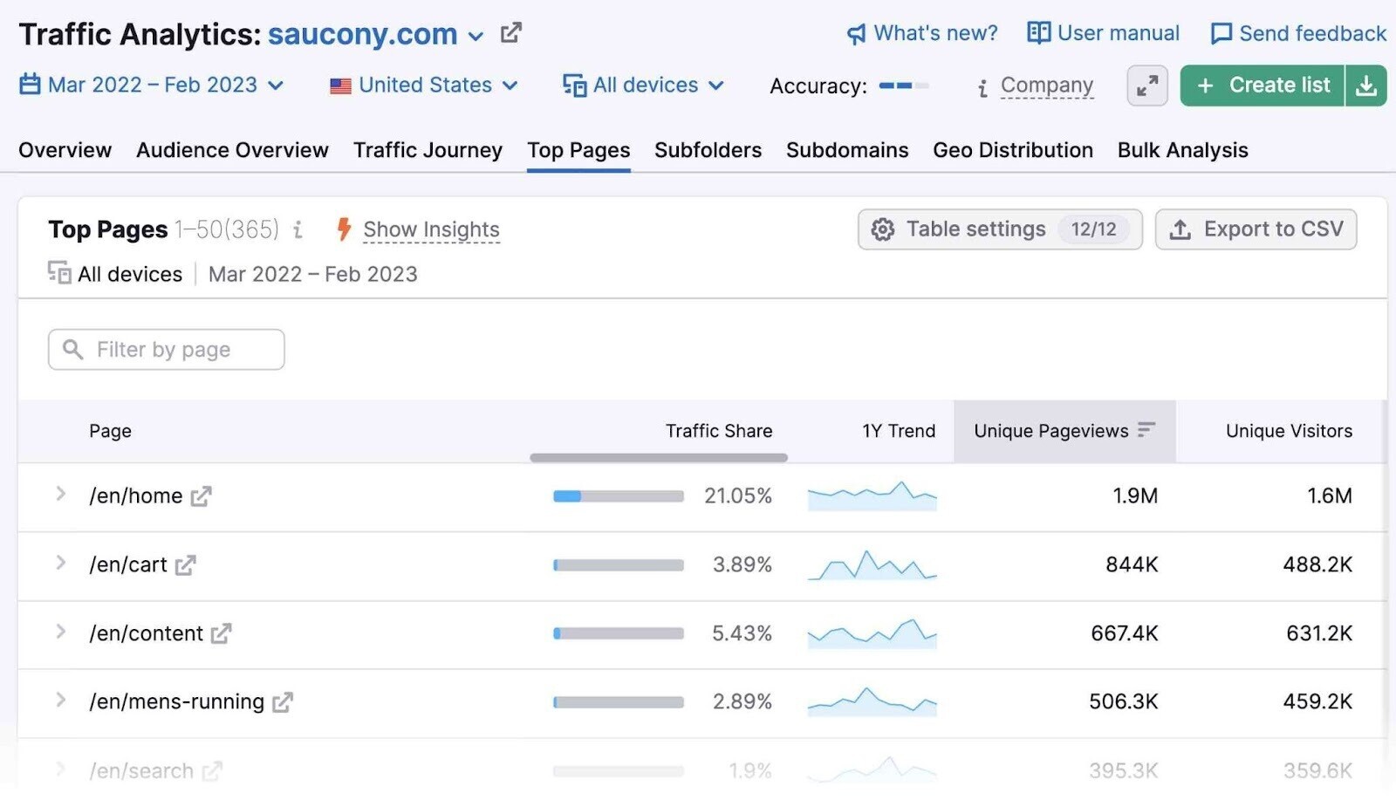Viewport: 1396px width, 800px height.
Task: Click the expand fullscreen arrows icon
Action: (1147, 85)
